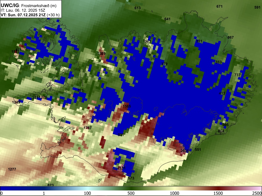Screen dimensions: 262x196
Task: Click the map value 673
Action: (51, 185)
